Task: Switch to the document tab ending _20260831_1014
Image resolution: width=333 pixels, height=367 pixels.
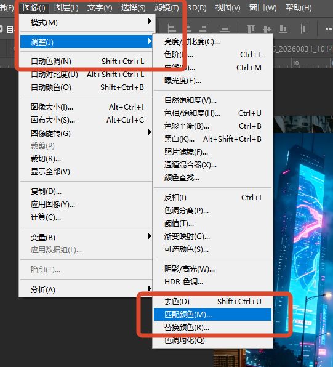Action: [303, 49]
